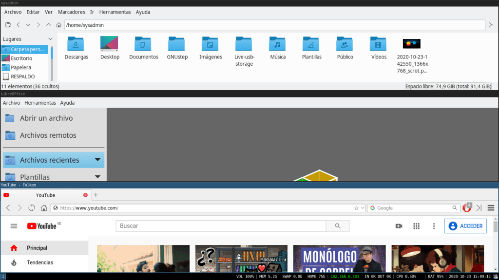Expand the Plantillas dropdown arrow in LibreOffice
This screenshot has height=280, width=499.
click(97, 177)
